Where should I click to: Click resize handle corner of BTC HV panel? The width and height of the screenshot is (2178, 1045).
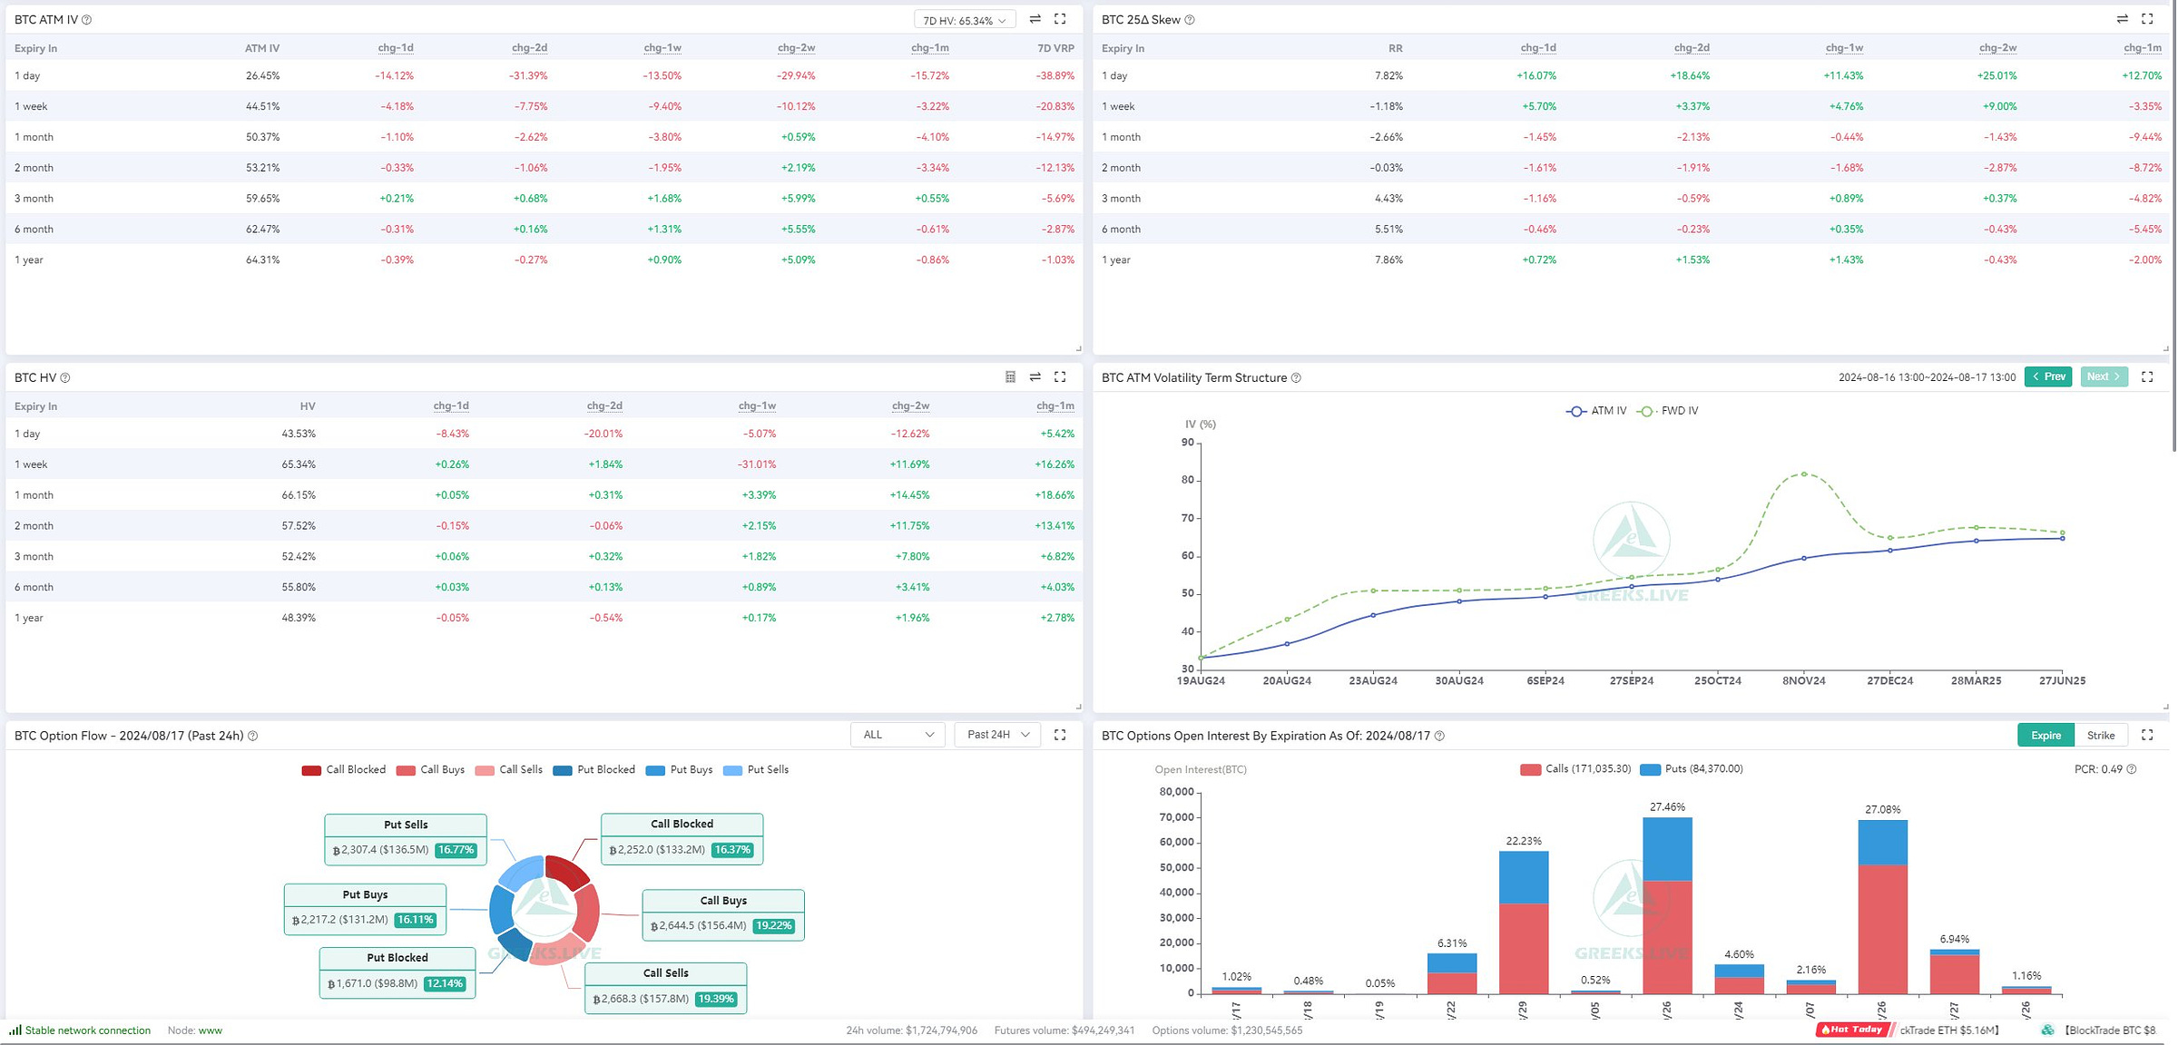(1078, 707)
